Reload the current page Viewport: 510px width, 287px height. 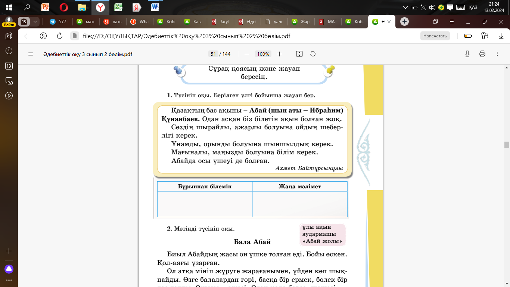pos(59,36)
